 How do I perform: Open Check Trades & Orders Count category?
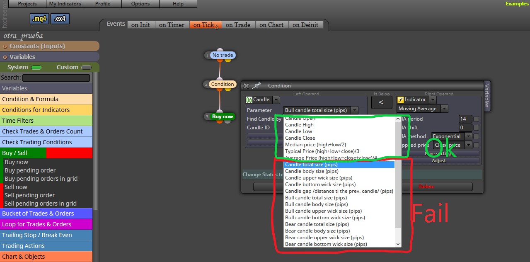pyautogui.click(x=46, y=131)
